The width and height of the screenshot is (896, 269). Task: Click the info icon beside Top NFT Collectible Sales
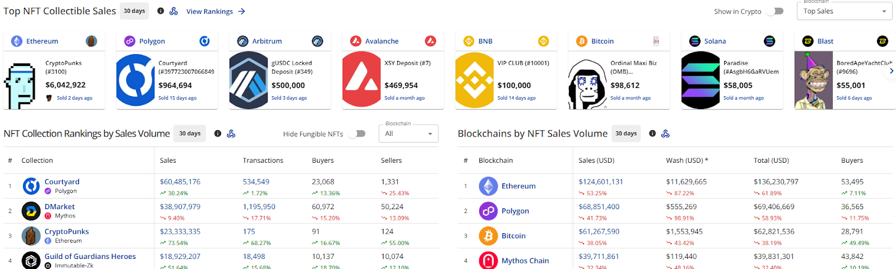(161, 11)
